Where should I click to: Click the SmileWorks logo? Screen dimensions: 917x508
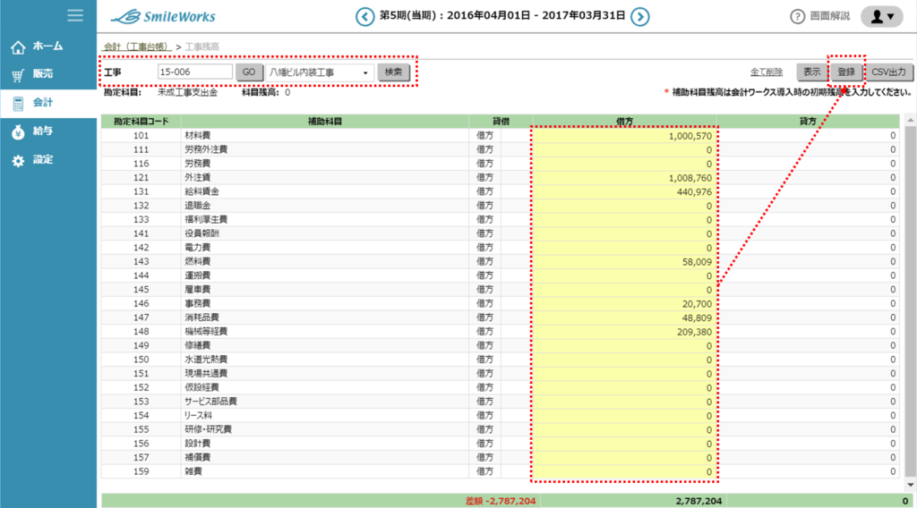163,16
